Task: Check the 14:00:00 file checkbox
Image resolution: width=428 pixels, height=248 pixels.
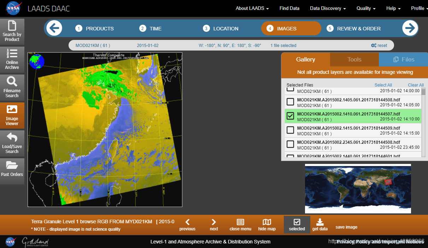Action: click(x=290, y=89)
